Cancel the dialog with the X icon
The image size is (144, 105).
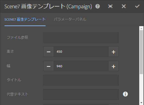coord(124,7)
